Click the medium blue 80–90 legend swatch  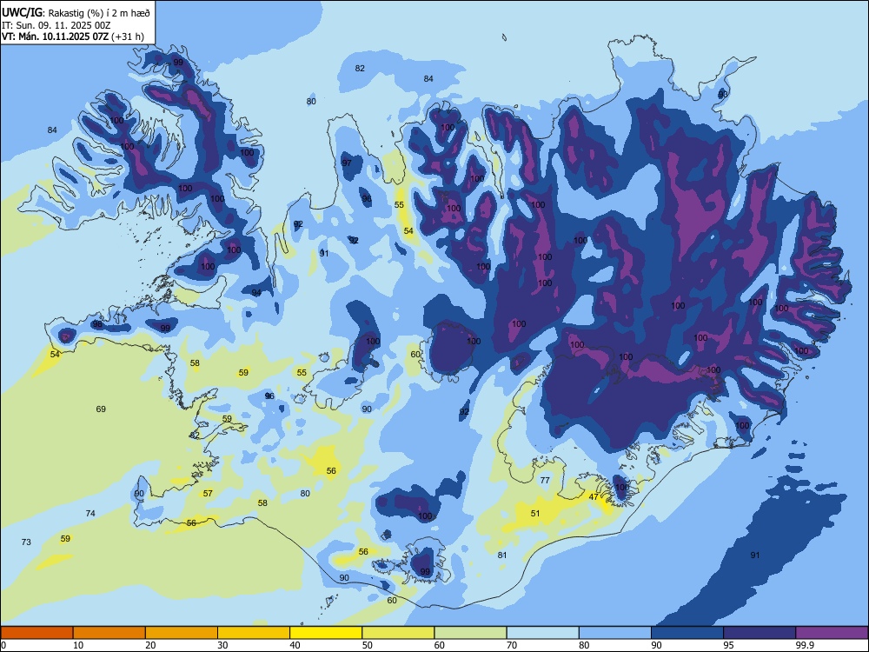click(615, 633)
